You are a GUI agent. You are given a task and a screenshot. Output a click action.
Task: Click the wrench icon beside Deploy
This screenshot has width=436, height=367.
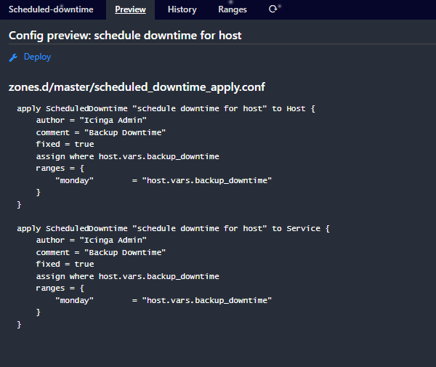click(x=13, y=57)
